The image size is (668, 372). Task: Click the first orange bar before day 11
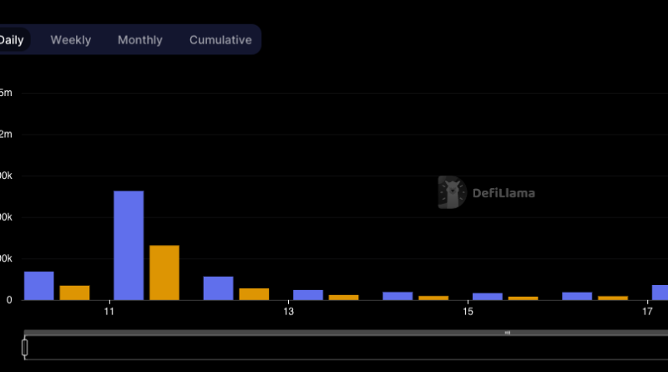[x=74, y=293]
